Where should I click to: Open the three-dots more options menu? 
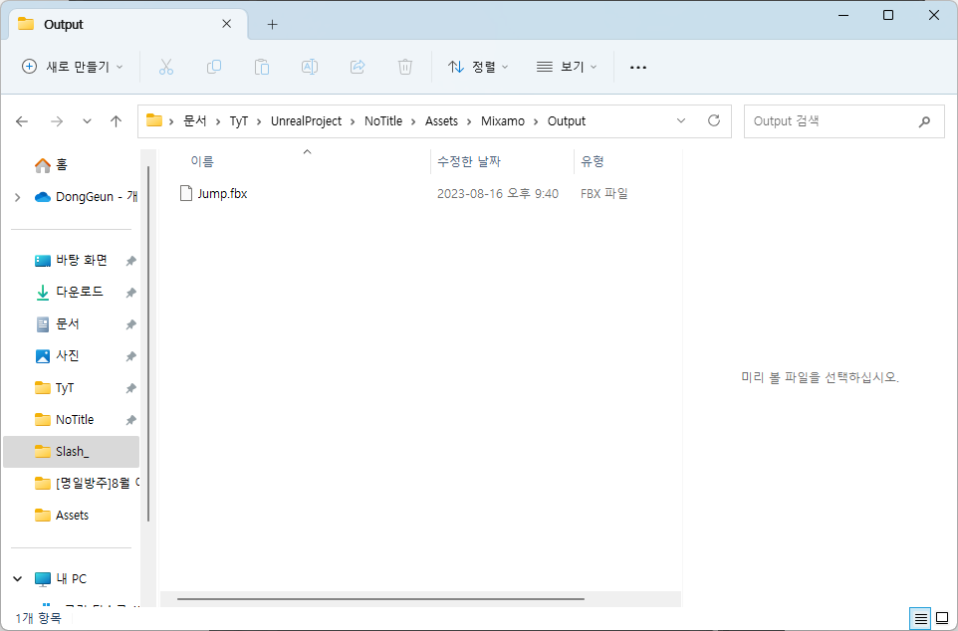(638, 68)
